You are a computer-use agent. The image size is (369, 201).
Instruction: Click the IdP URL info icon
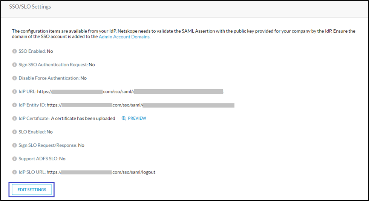pos(14,91)
